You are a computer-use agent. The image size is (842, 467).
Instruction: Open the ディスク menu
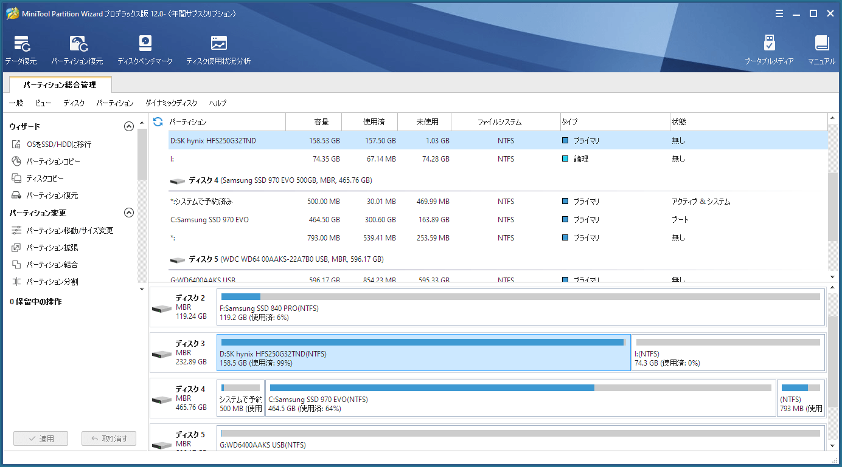[x=74, y=103]
